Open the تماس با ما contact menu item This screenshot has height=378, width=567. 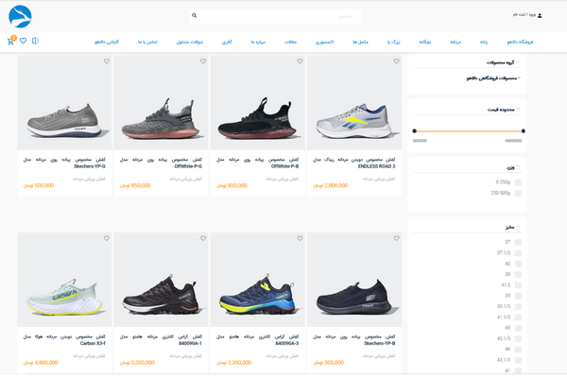[x=147, y=42]
